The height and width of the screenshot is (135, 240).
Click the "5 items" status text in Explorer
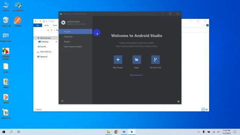click(x=38, y=109)
